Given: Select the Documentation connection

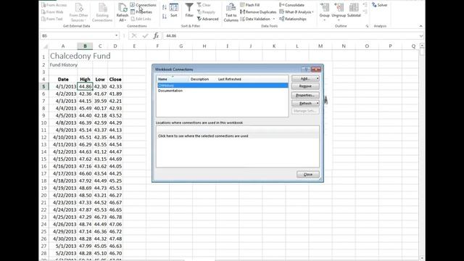Looking at the screenshot, I should (x=170, y=91).
